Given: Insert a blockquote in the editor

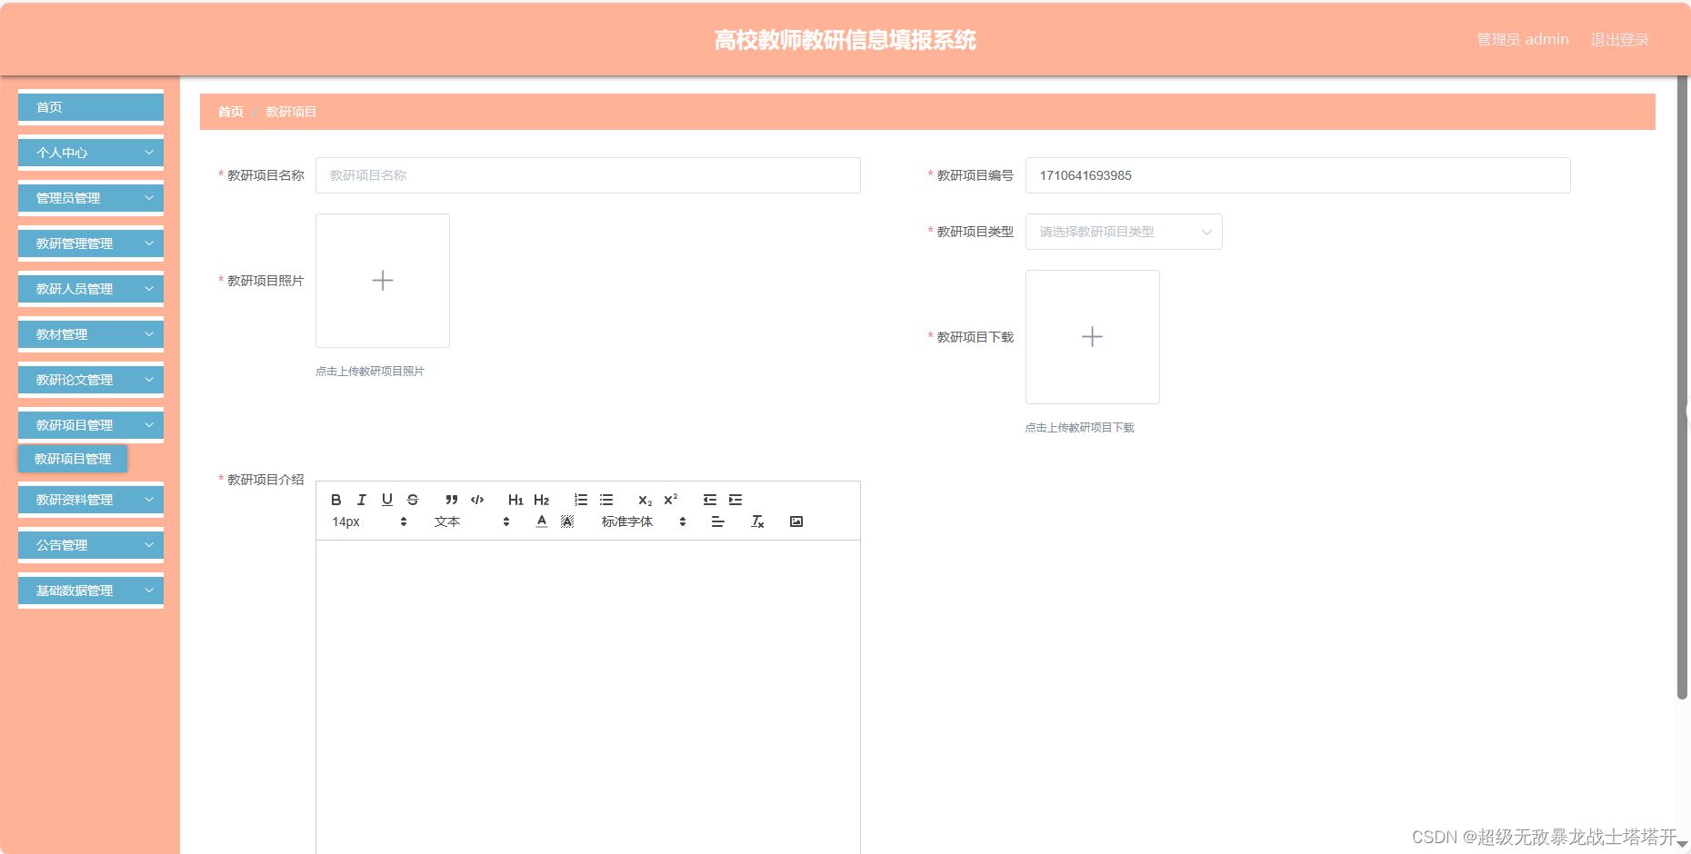Looking at the screenshot, I should 452,500.
